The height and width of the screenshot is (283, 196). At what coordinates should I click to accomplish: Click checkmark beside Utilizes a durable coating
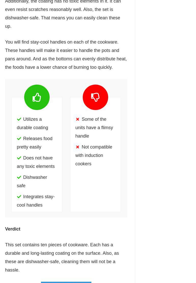tap(19, 119)
